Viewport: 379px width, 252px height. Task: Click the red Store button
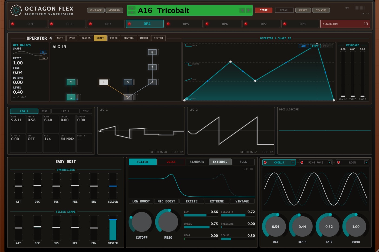coord(264,10)
